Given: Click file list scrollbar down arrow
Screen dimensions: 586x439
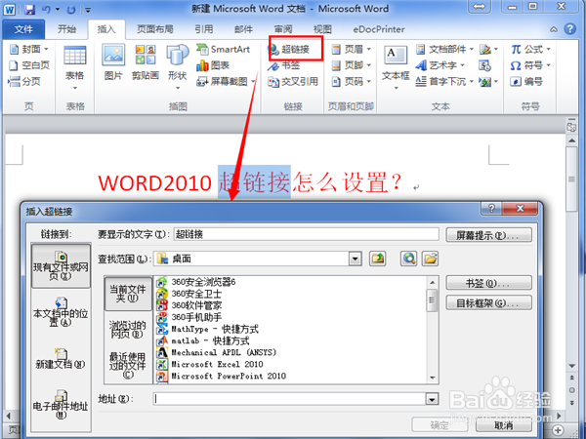Looking at the screenshot, I should click(432, 378).
